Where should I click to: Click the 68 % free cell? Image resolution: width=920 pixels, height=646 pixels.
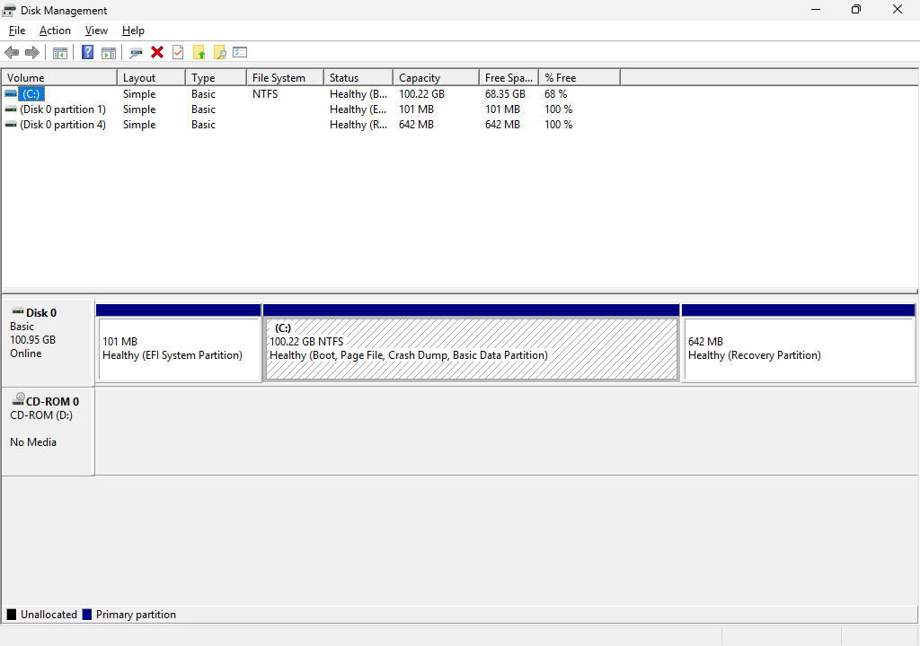pyautogui.click(x=555, y=94)
